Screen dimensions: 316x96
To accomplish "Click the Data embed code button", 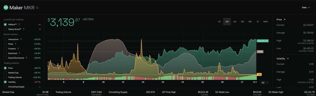I will (x=306, y=8).
